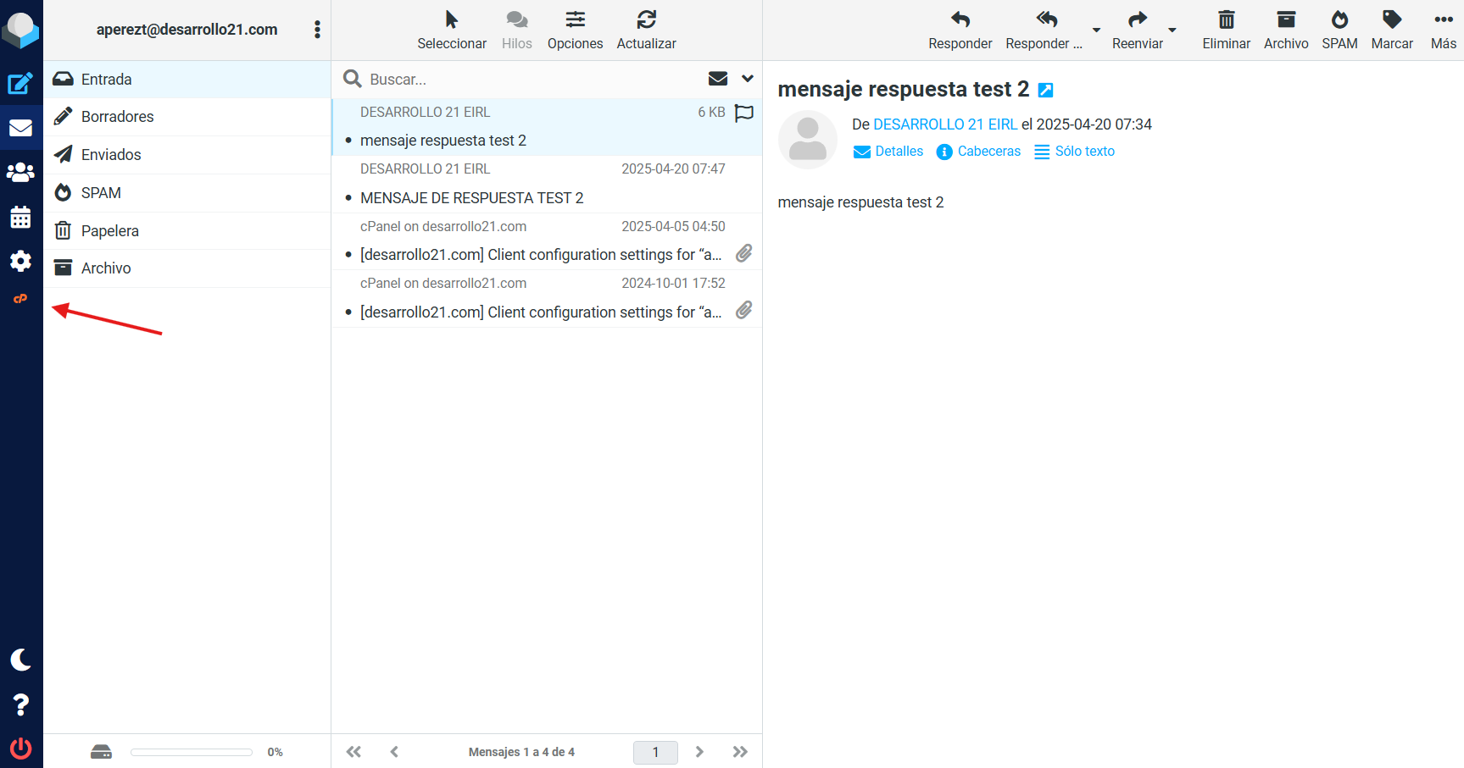Focus the Buscar search field
This screenshot has width=1464, height=768.
click(526, 80)
